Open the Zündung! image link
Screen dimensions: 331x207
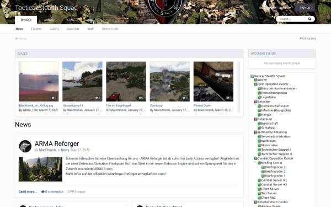coord(156,105)
